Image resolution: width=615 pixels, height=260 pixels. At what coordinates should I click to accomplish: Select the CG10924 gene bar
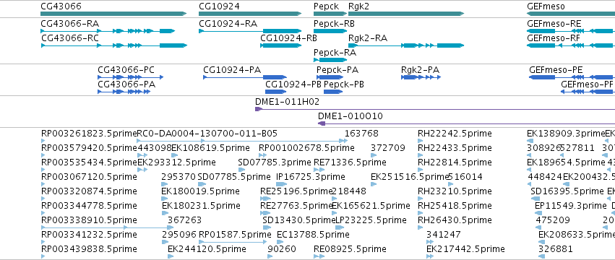(x=250, y=14)
